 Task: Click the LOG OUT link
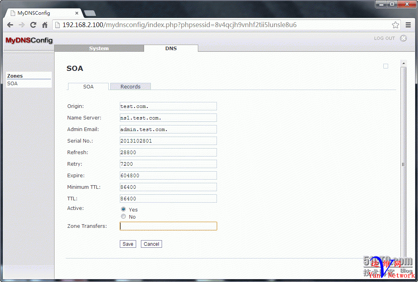[385, 38]
